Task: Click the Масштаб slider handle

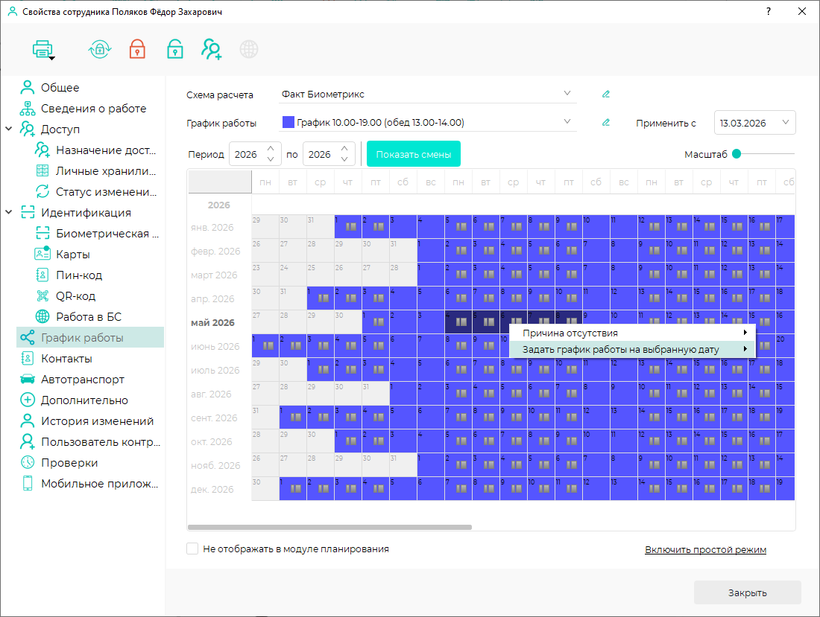Action: [x=737, y=153]
